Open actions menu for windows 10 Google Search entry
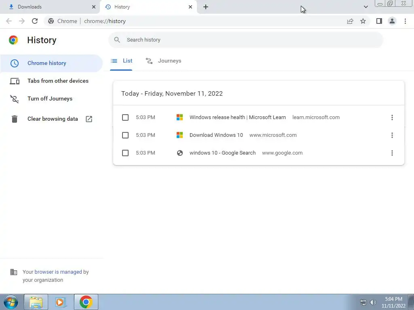This screenshot has width=414, height=310. point(392,153)
